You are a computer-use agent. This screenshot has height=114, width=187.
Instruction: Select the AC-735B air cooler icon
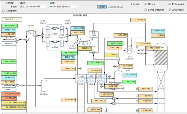55,42
